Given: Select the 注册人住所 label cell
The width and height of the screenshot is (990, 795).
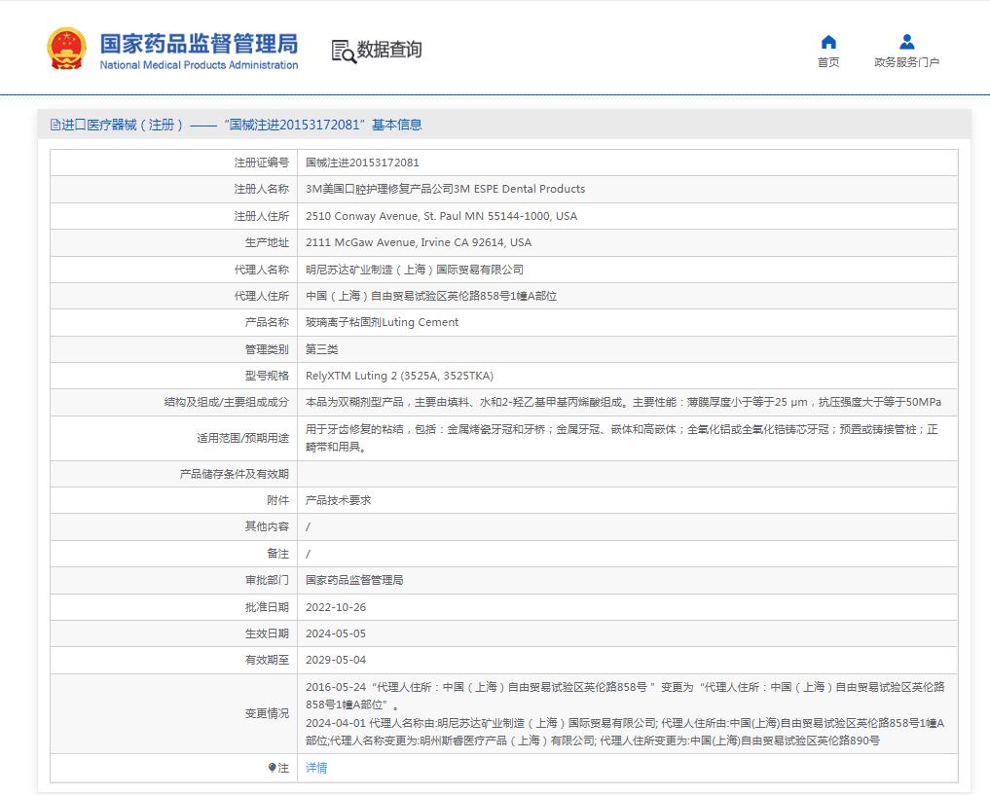Looking at the screenshot, I should pos(173,216).
